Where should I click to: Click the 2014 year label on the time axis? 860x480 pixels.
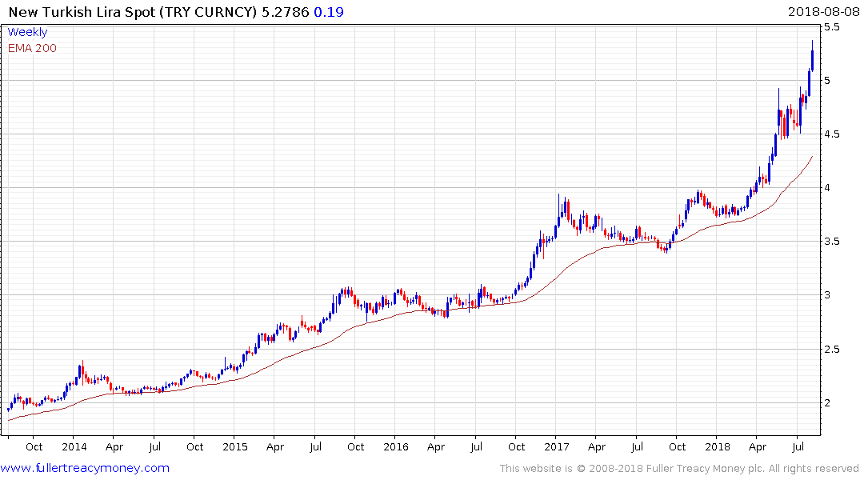point(74,446)
